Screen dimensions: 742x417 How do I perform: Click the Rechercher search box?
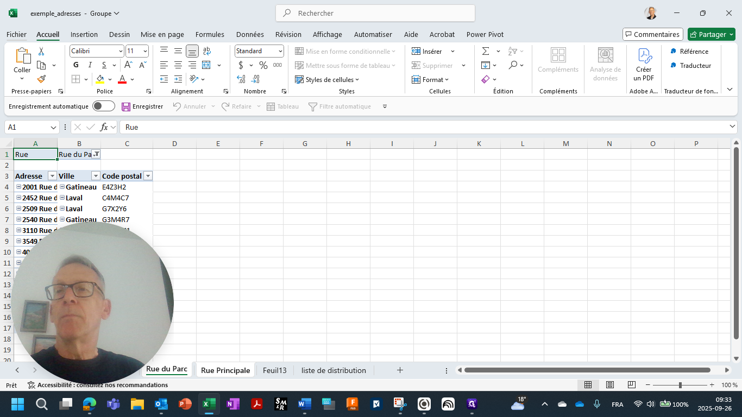(375, 13)
